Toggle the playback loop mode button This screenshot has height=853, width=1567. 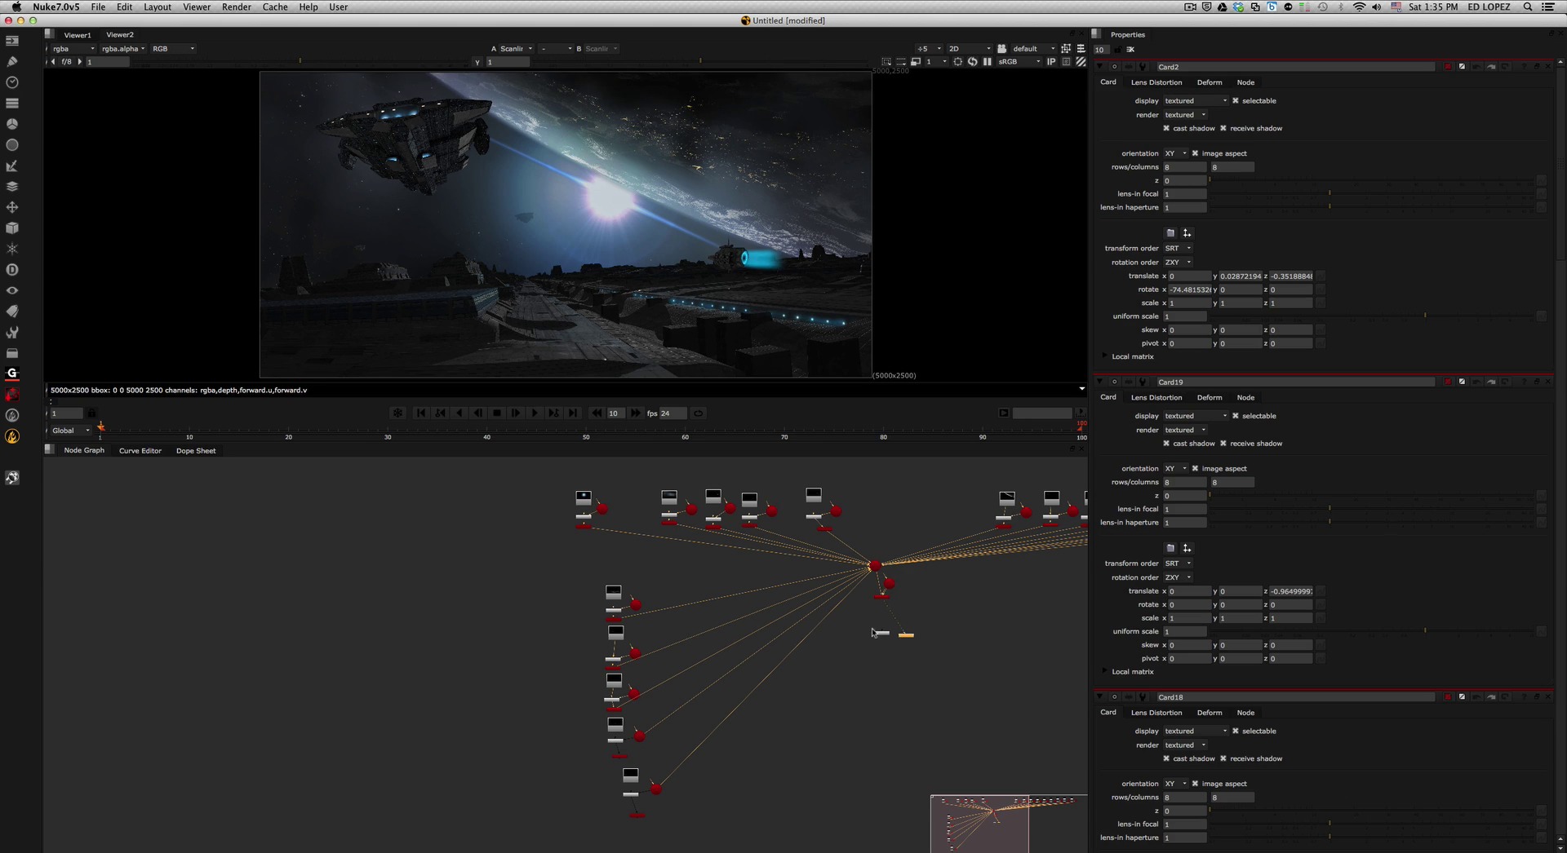(x=699, y=413)
